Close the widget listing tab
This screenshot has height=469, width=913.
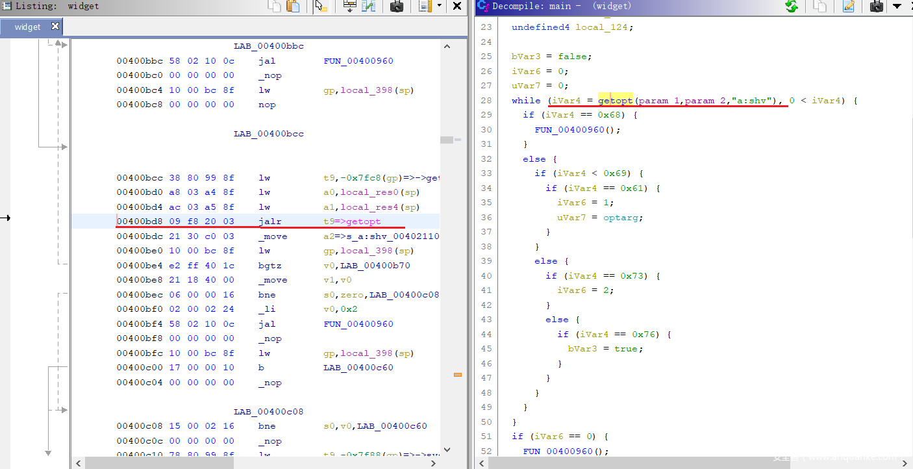55,27
